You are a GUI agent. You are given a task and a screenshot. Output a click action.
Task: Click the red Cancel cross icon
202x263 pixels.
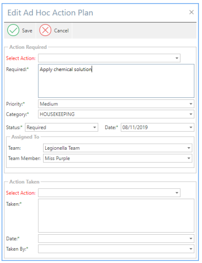(x=45, y=30)
